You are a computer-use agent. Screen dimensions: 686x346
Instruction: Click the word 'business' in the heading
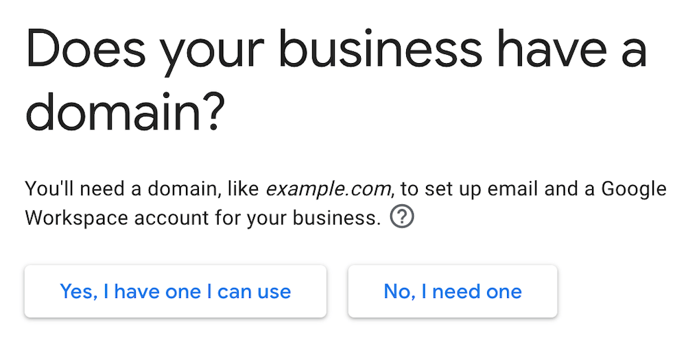(381, 50)
